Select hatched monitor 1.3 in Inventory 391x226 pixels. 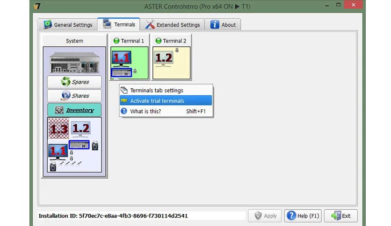(x=59, y=129)
